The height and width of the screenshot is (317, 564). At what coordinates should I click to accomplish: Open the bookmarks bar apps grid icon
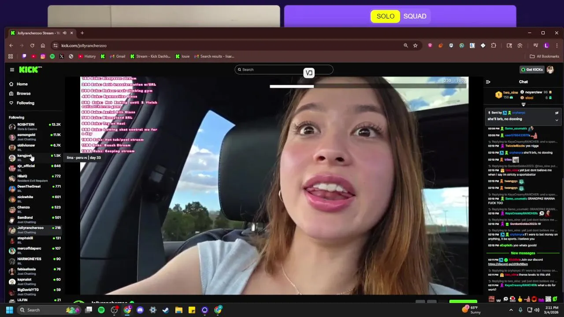11,56
